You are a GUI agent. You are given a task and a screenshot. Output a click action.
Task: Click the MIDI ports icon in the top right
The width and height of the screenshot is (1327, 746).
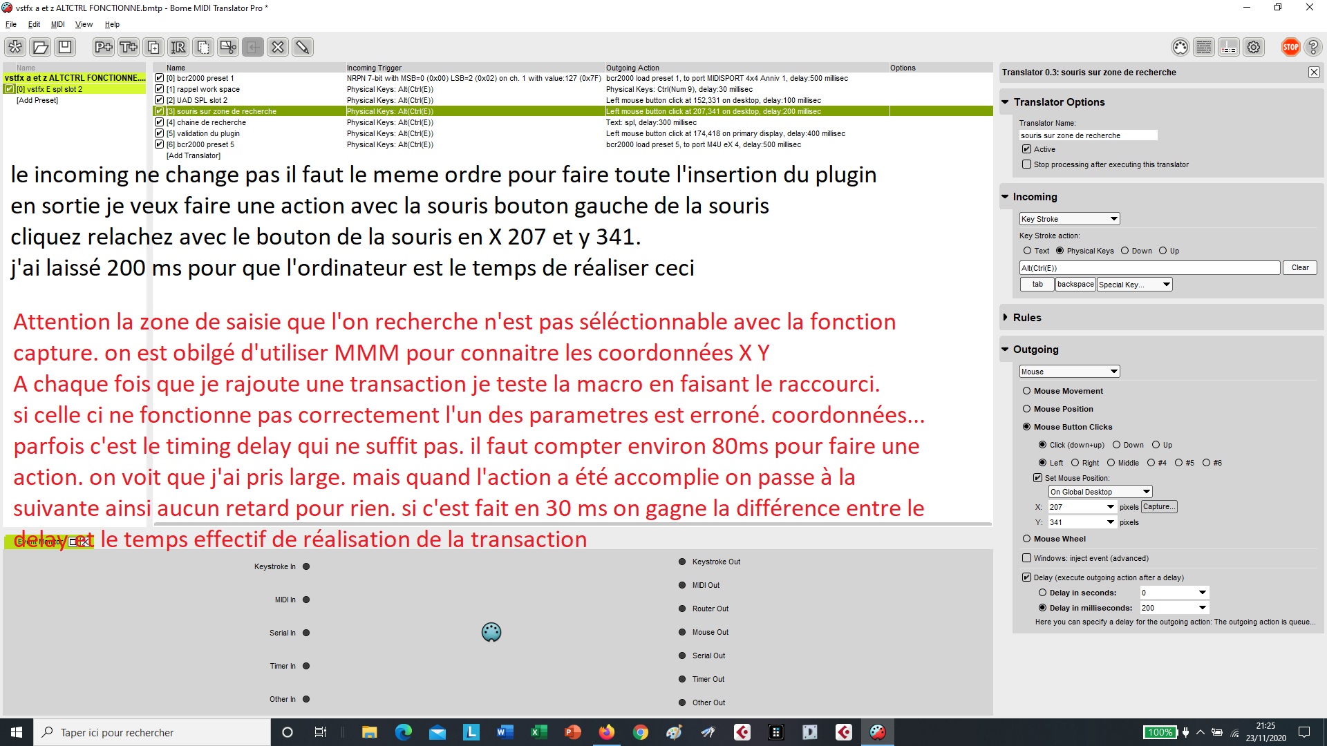pos(1180,47)
